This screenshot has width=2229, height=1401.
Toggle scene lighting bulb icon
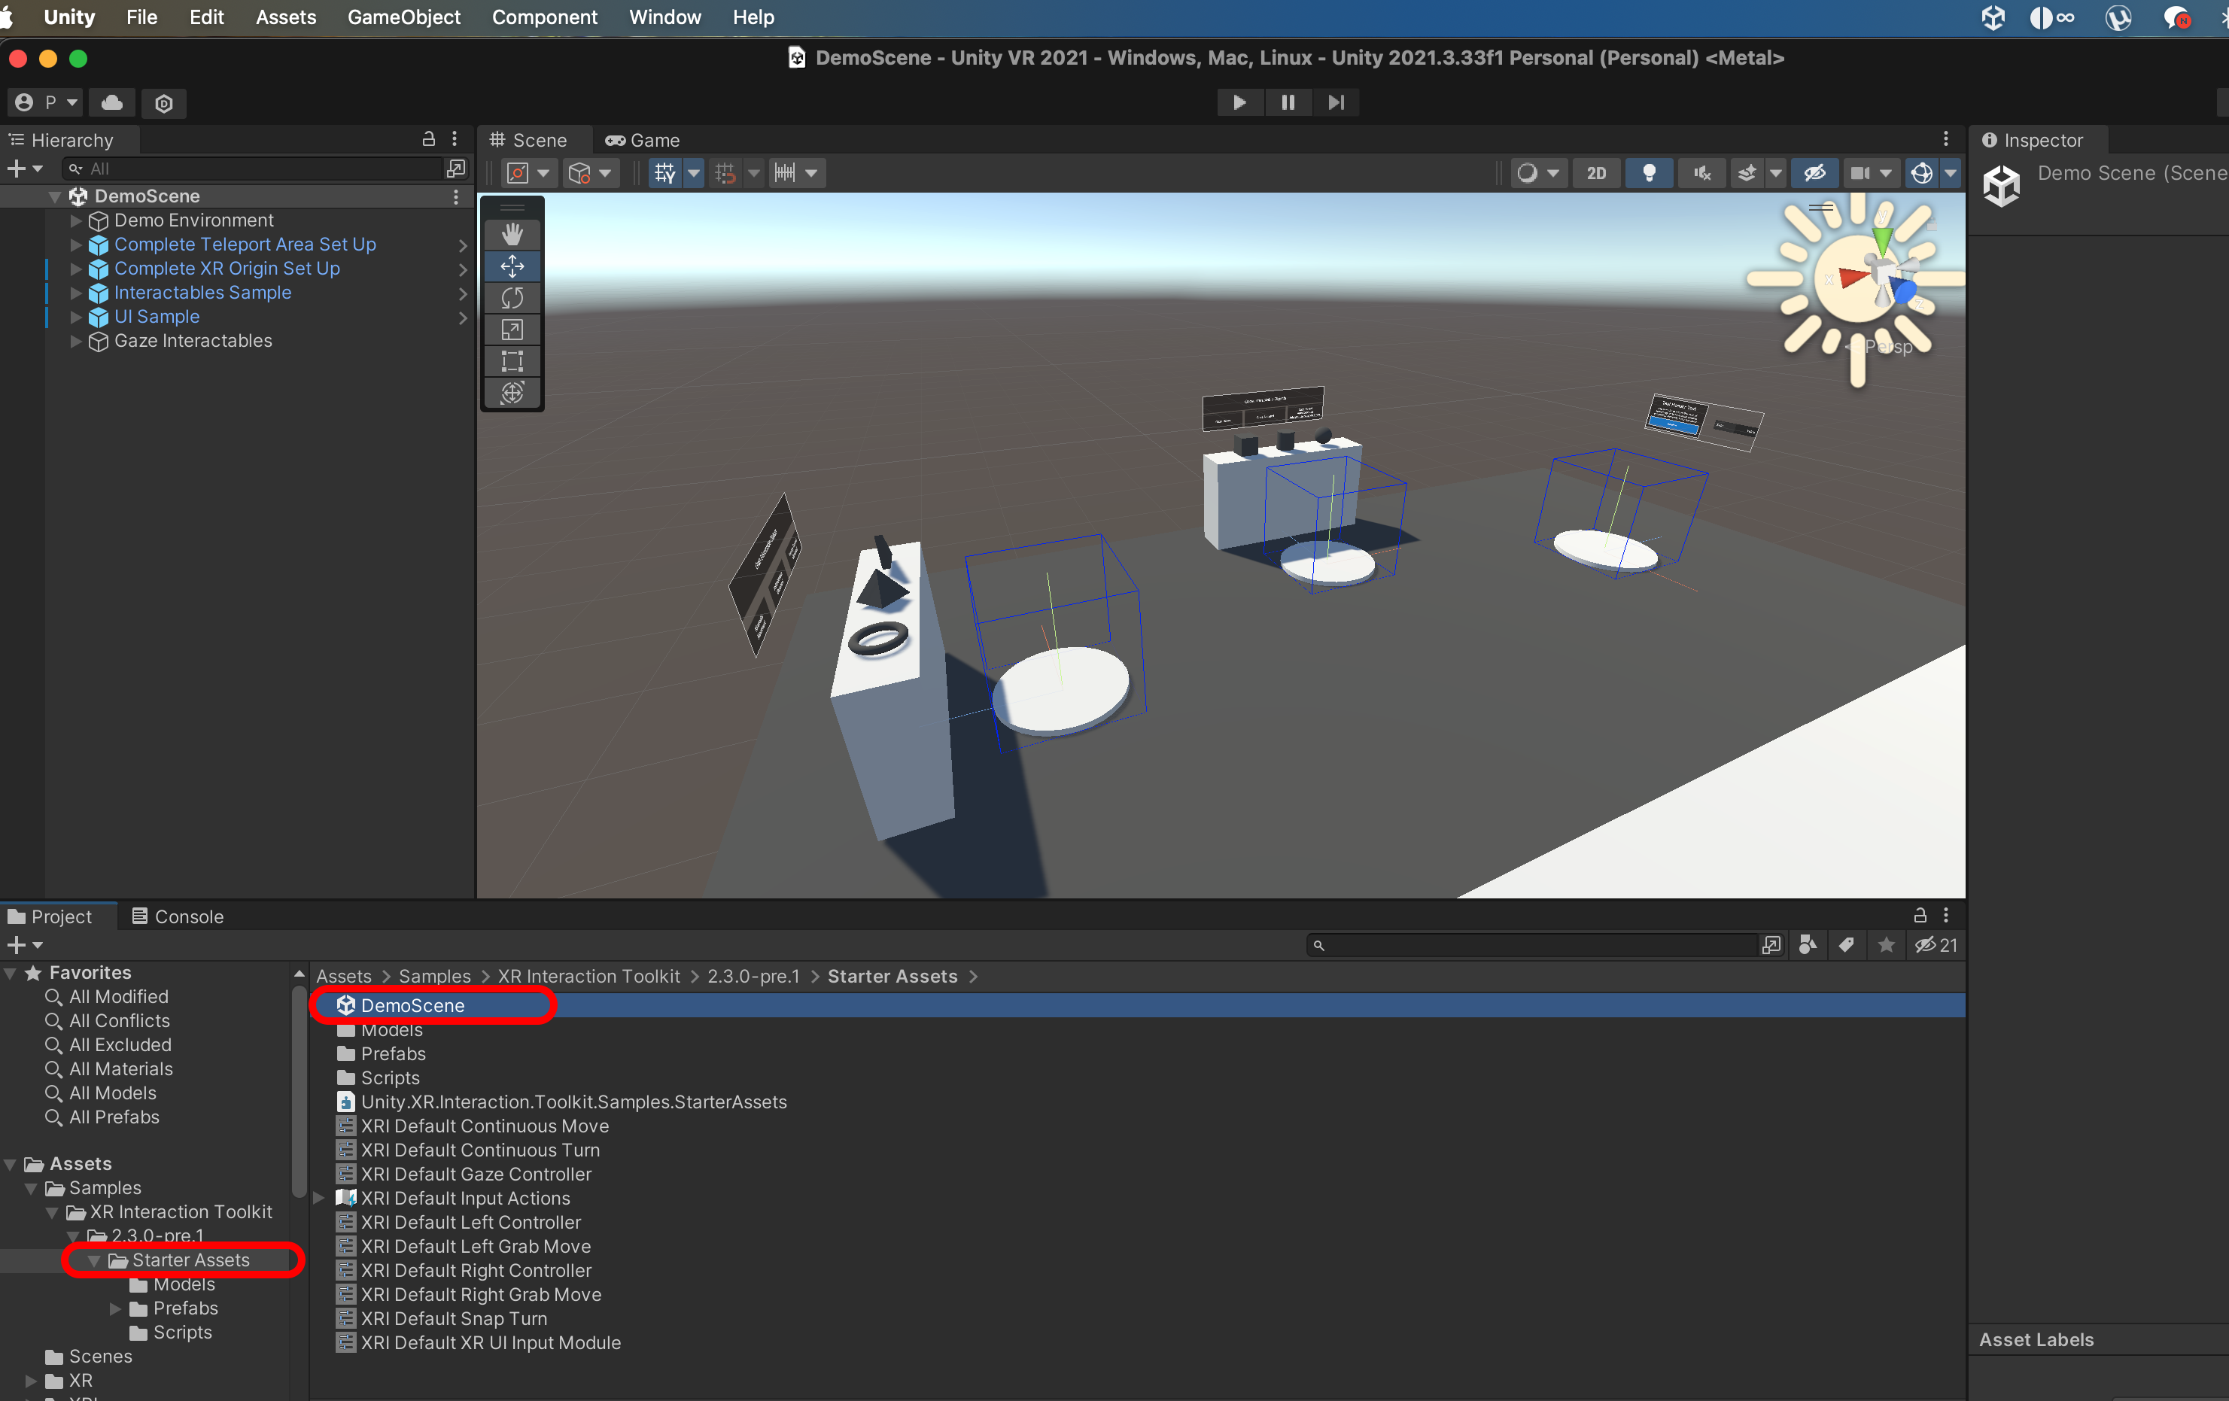pyautogui.click(x=1648, y=172)
